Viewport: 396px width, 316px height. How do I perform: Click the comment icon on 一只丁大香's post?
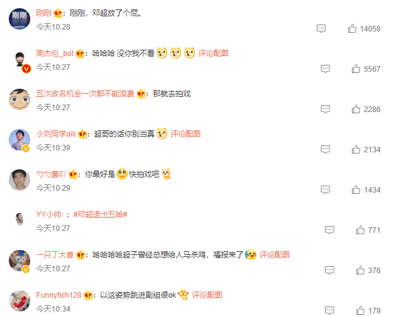click(x=329, y=270)
